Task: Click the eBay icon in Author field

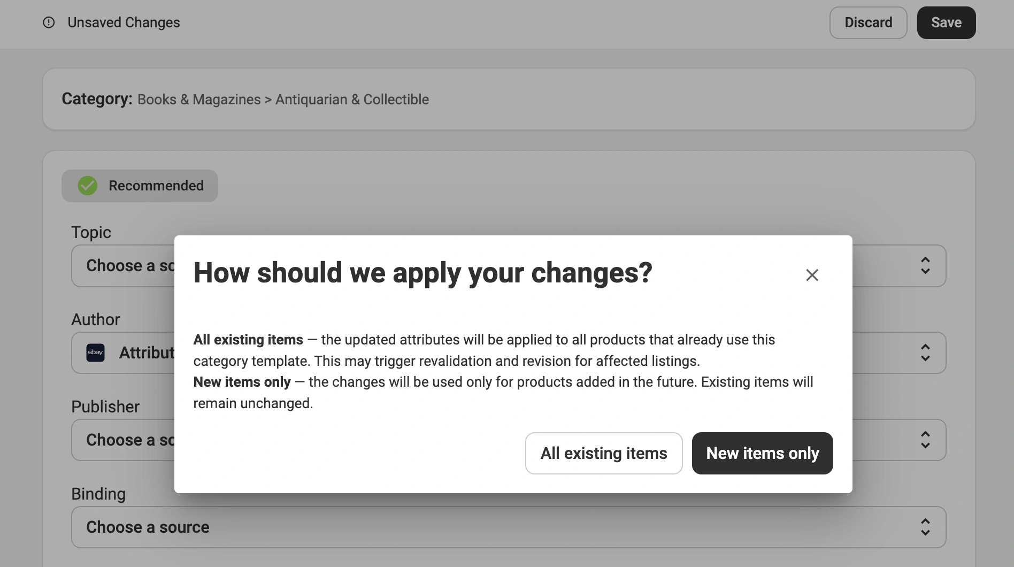Action: click(x=96, y=353)
